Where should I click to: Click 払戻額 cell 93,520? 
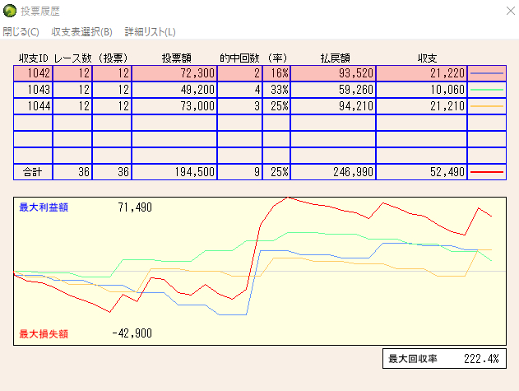(x=333, y=73)
